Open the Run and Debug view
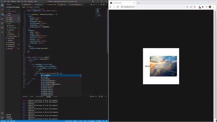Image resolution: width=217 pixels, height=122 pixels. pos(2,19)
